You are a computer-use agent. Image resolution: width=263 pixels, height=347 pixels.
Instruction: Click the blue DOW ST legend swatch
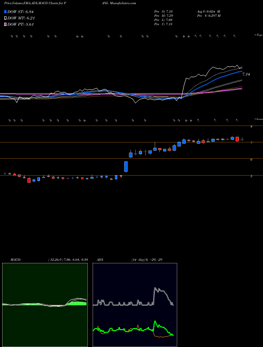click(x=5, y=12)
